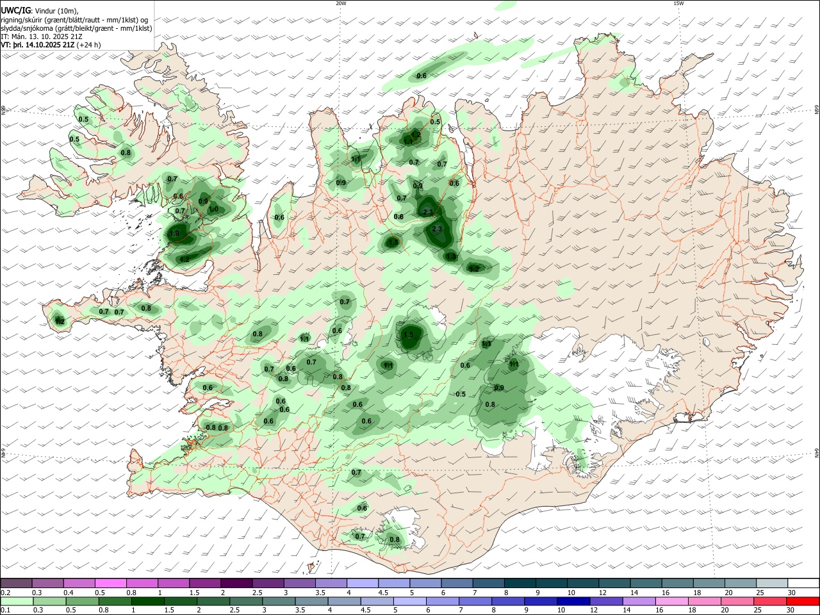This screenshot has width=820, height=615.
Task: Click the 3.5 label in the lower legend row
Action: tap(300, 610)
